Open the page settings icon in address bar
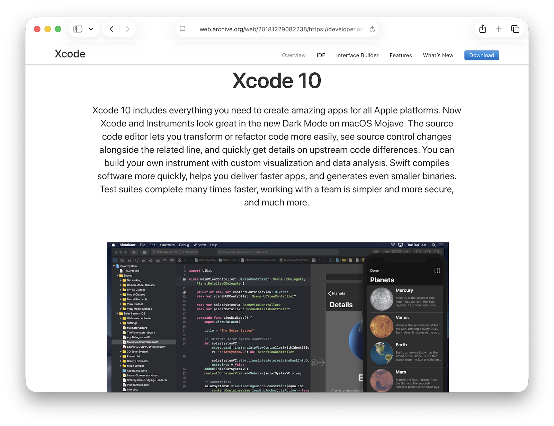Image resolution: width=554 pixels, height=426 pixels. click(x=182, y=29)
